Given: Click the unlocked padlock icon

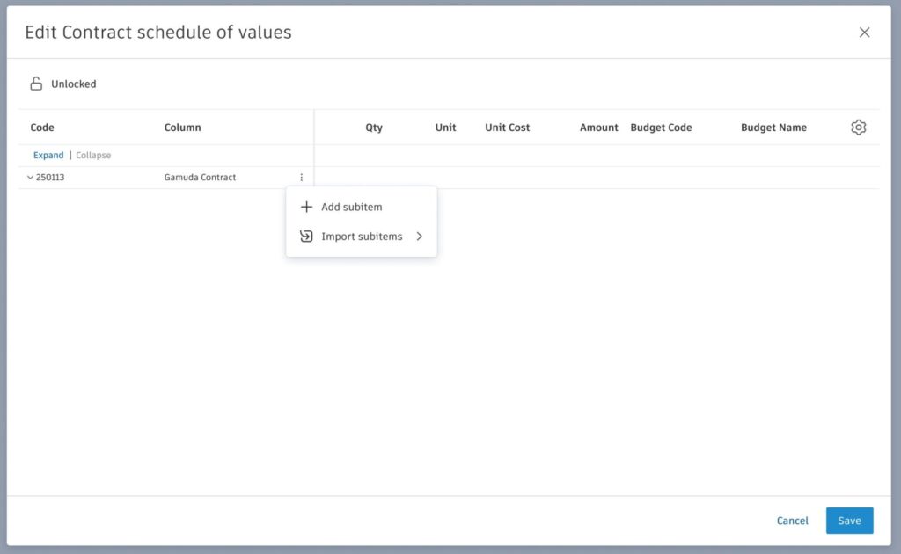Looking at the screenshot, I should (x=36, y=84).
